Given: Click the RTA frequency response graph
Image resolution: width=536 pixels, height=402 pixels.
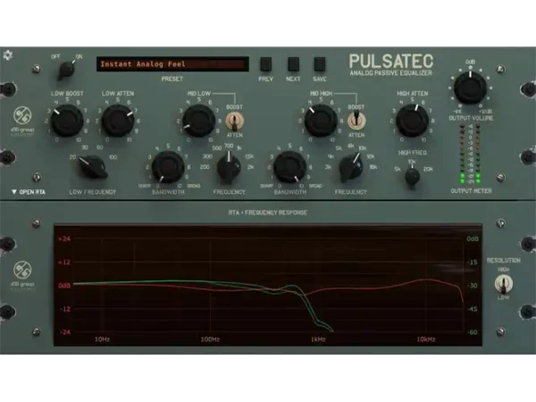Looking at the screenshot, I should 268,285.
